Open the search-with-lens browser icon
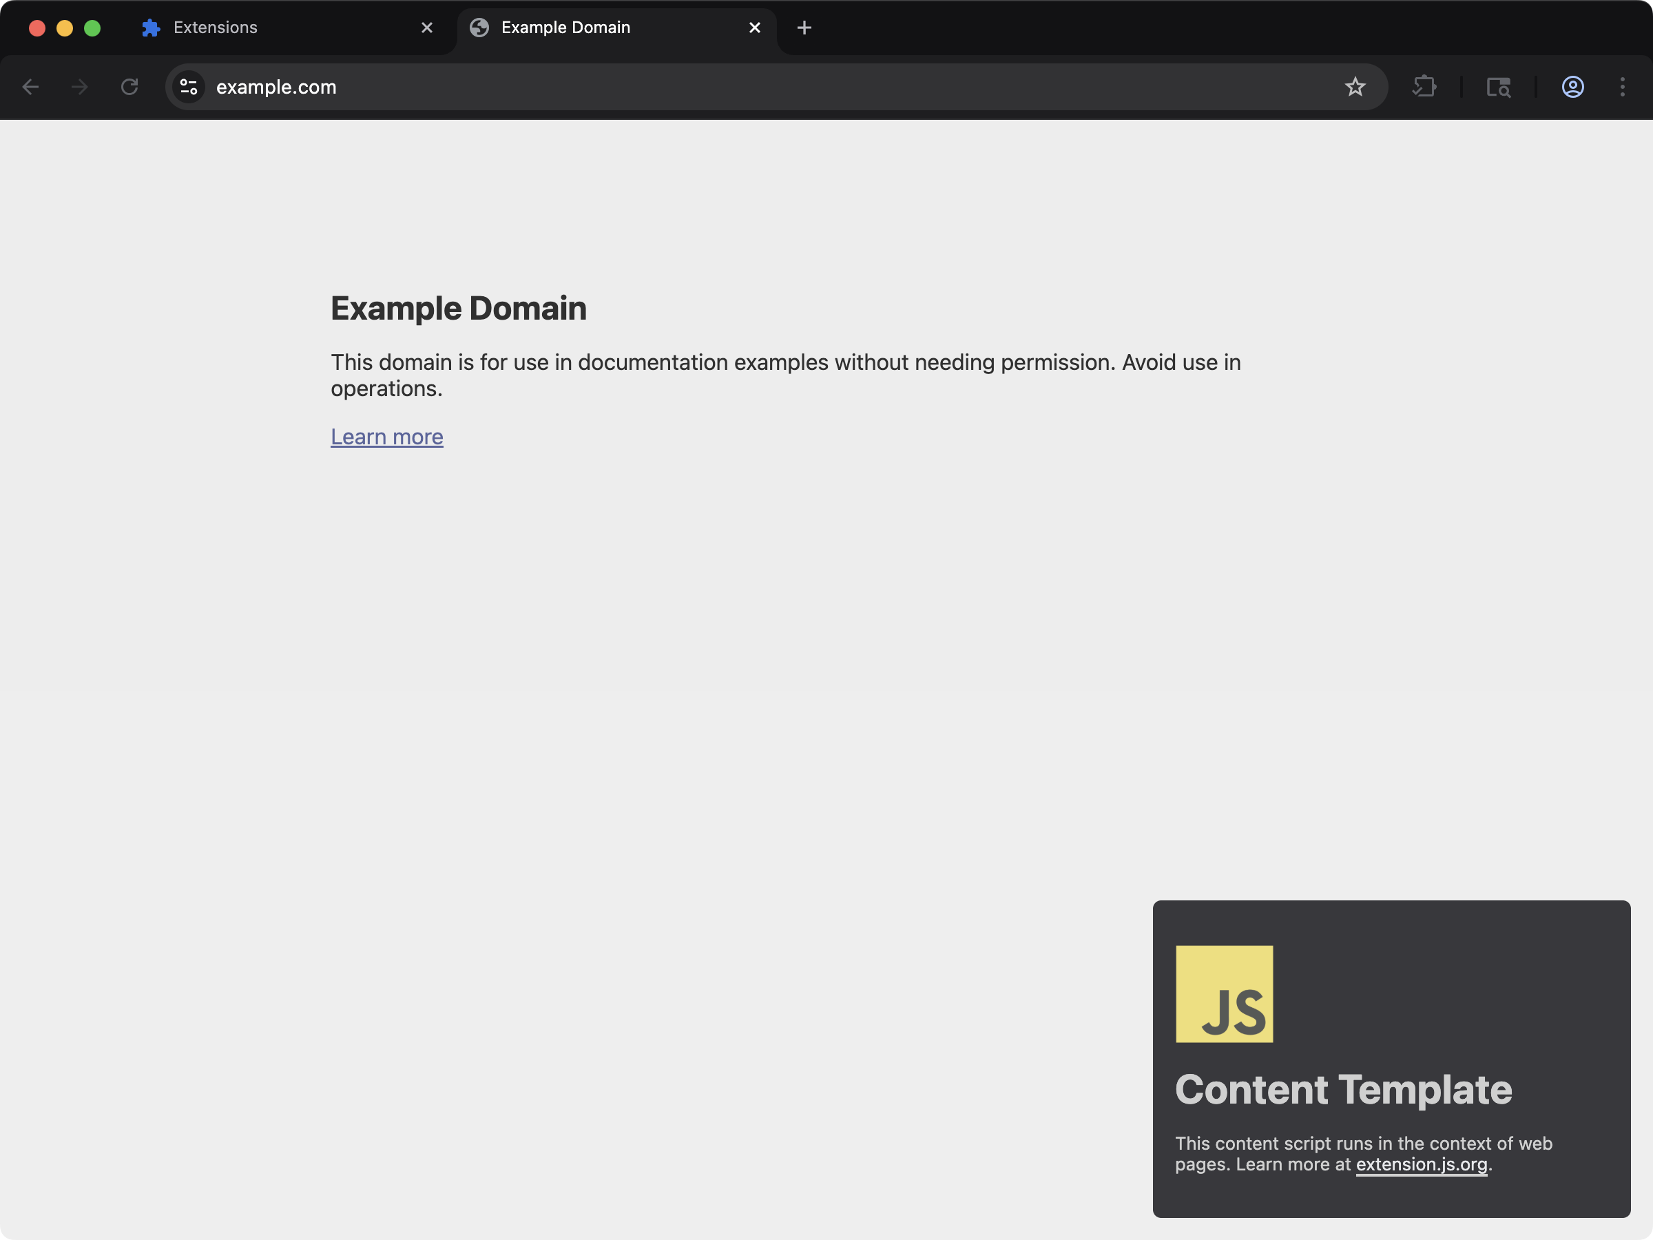 [x=1499, y=87]
